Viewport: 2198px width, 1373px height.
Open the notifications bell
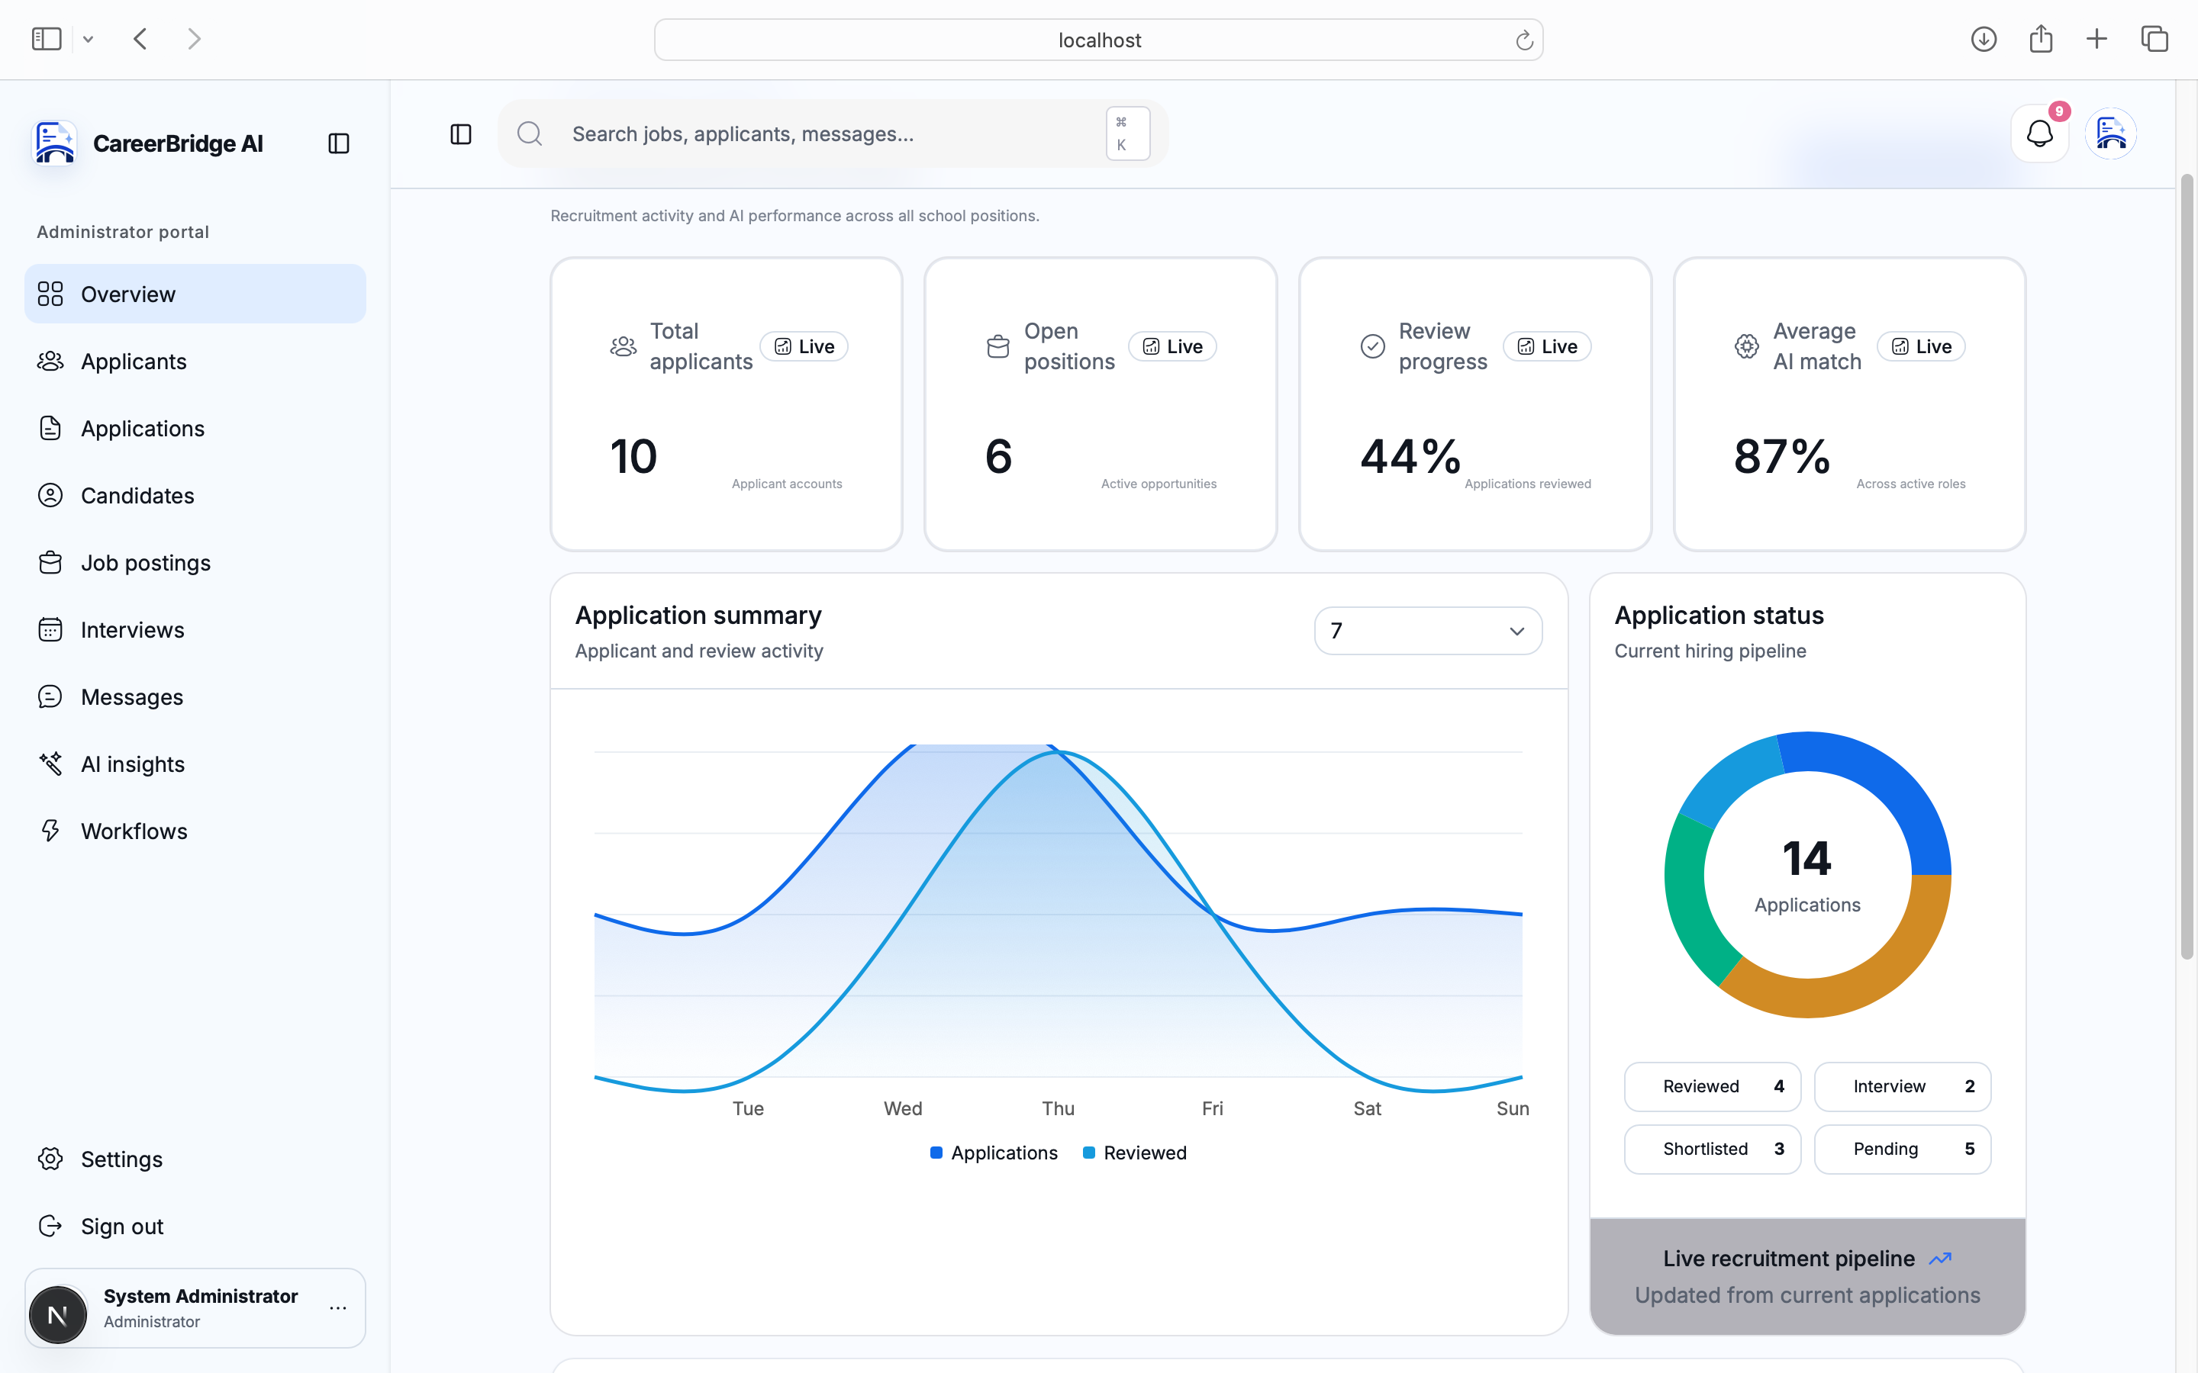coord(2039,133)
